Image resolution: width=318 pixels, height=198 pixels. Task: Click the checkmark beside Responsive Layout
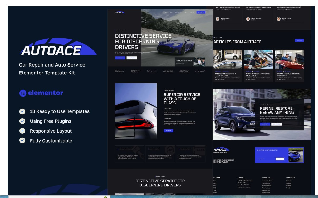(22, 131)
